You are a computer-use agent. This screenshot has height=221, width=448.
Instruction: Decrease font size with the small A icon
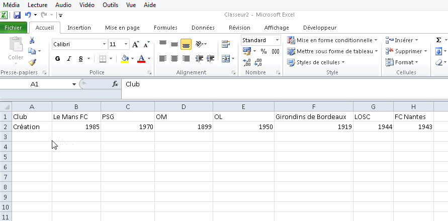click(147, 44)
